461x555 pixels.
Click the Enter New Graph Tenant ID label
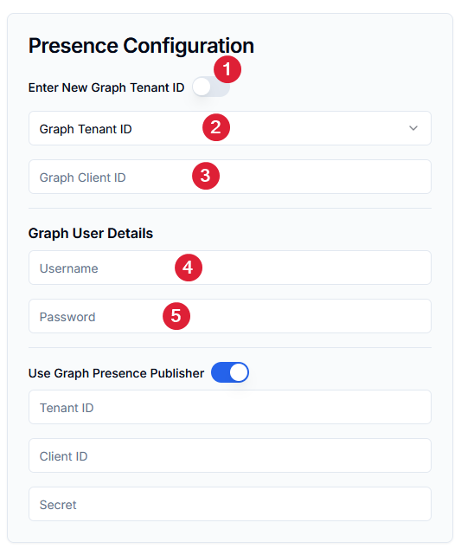click(x=106, y=87)
